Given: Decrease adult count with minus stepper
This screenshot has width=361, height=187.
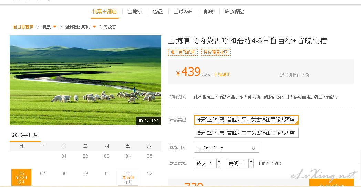Looking at the screenshot, I should coord(219,166).
